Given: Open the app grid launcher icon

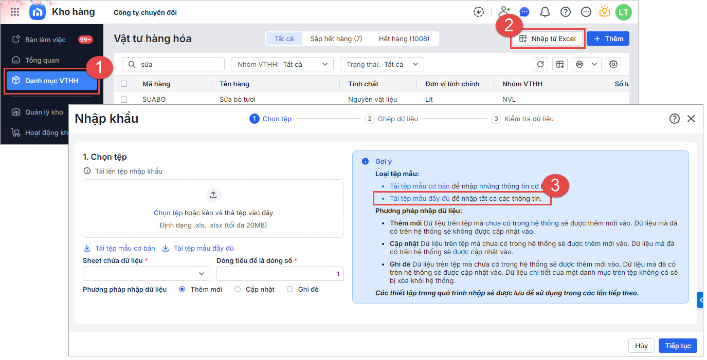Looking at the screenshot, I should 15,12.
